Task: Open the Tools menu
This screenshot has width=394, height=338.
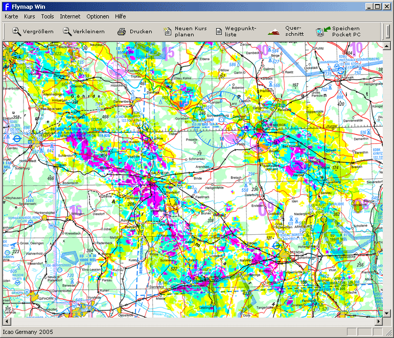Action: (48, 16)
